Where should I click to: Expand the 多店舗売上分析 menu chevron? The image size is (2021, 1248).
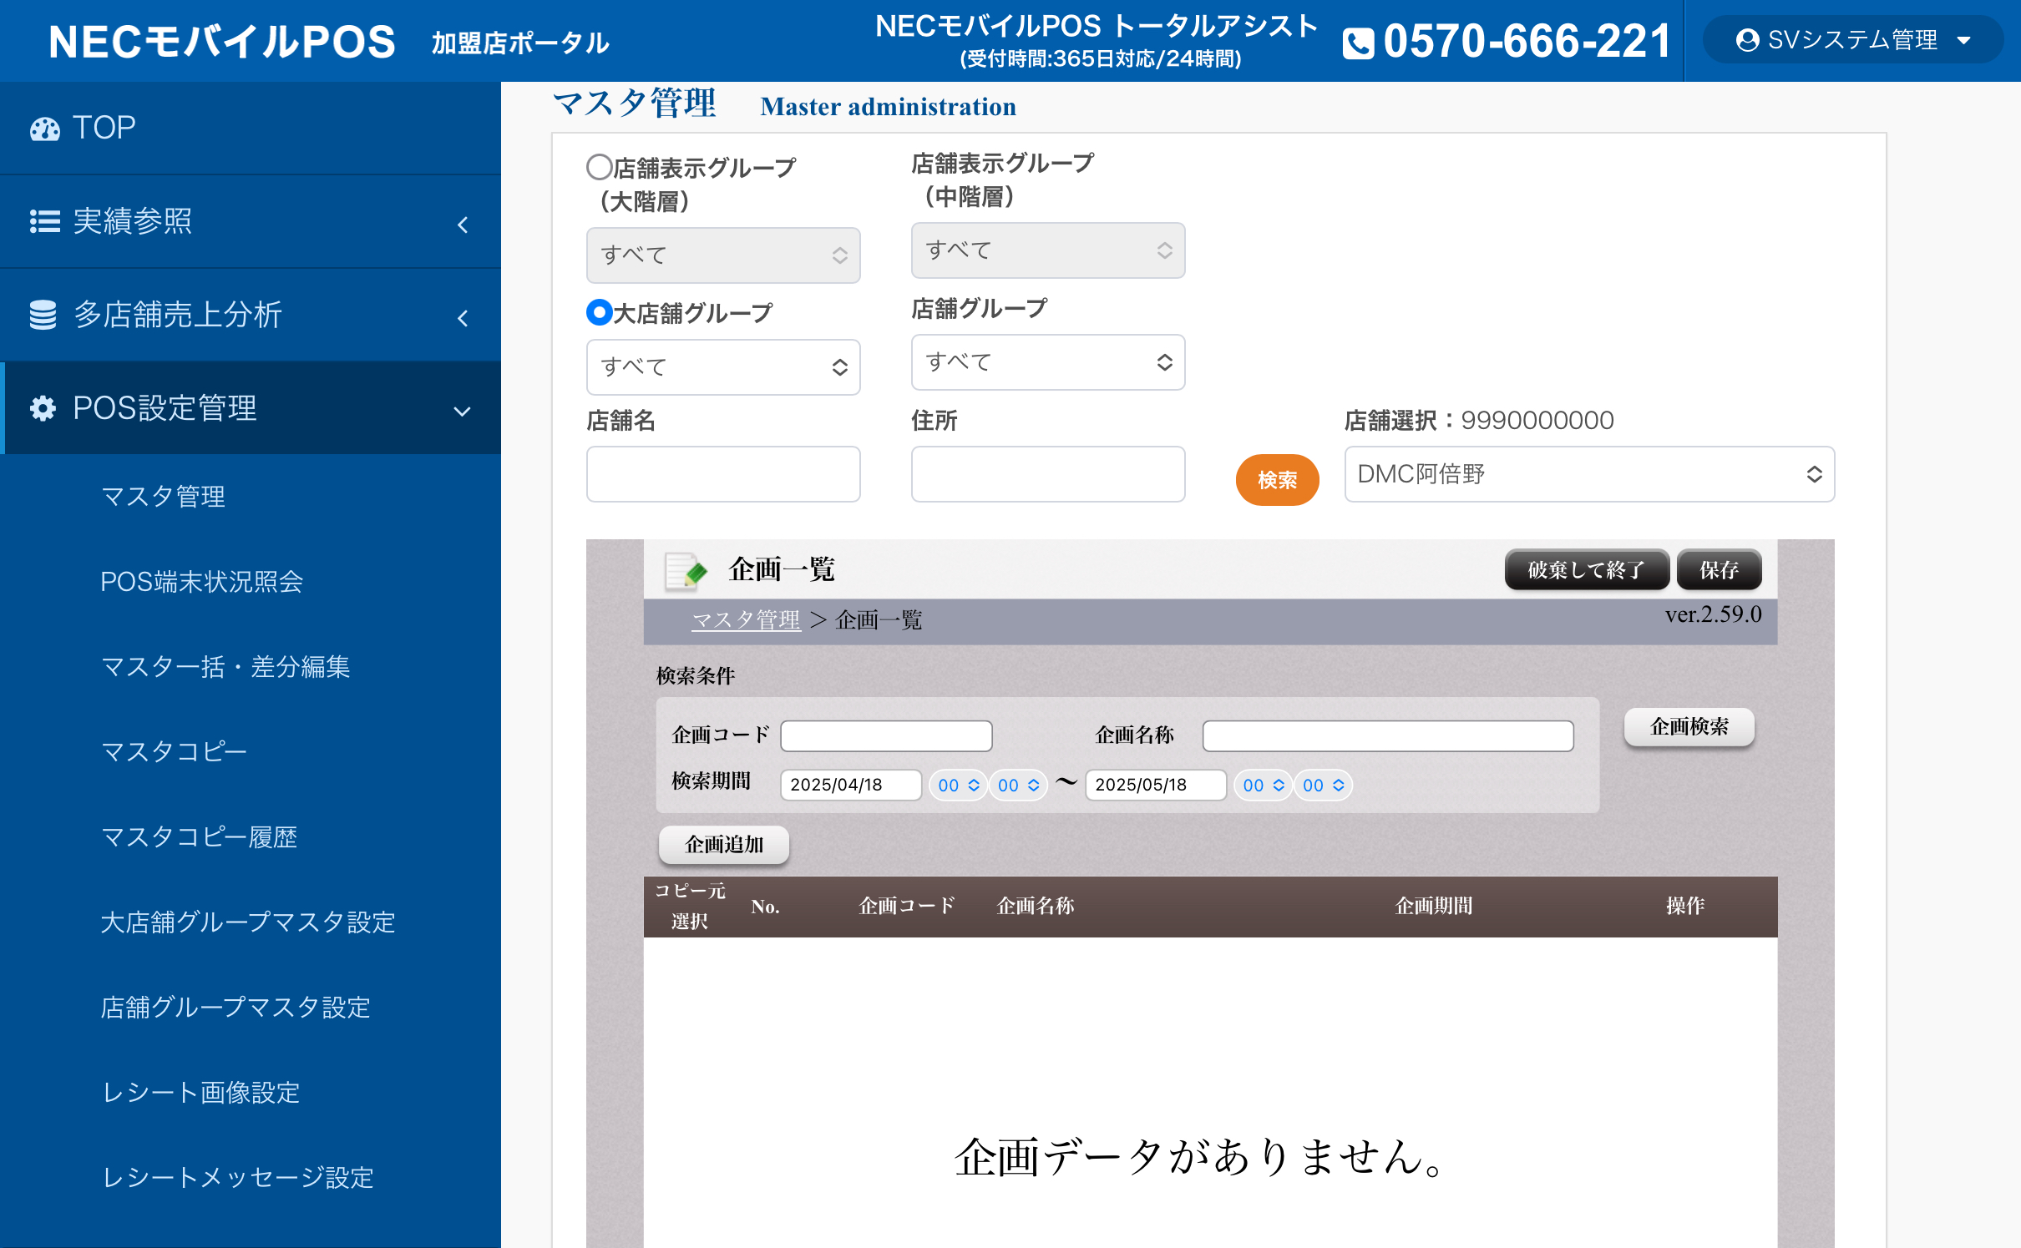pos(463,317)
